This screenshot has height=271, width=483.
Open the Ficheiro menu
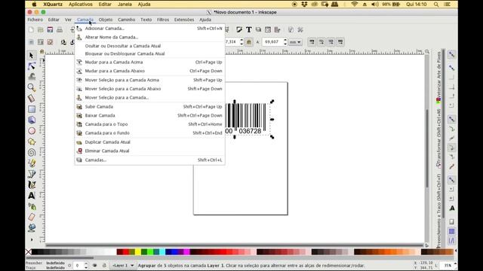point(35,20)
